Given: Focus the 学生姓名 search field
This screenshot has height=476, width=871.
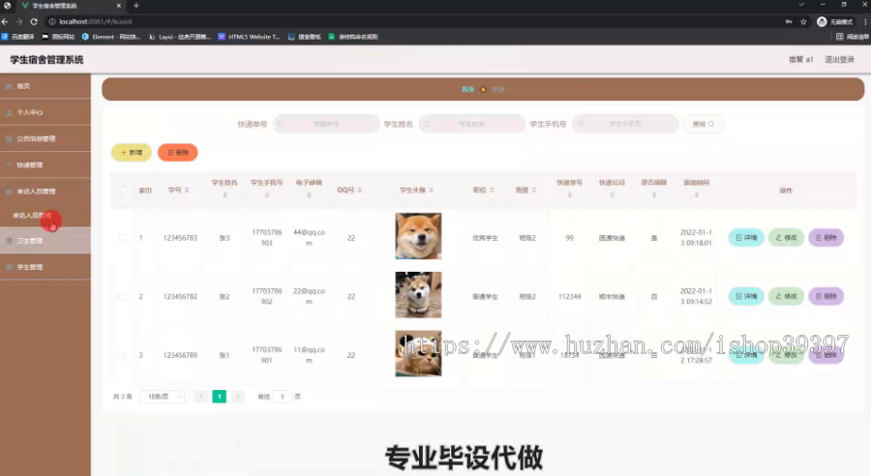Looking at the screenshot, I should [472, 124].
